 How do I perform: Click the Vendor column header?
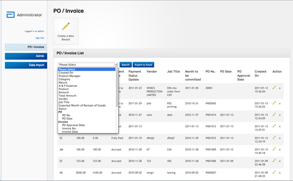coord(152,72)
